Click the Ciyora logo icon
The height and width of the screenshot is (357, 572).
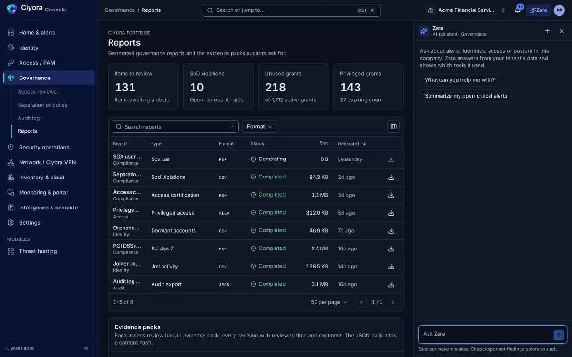click(12, 9)
